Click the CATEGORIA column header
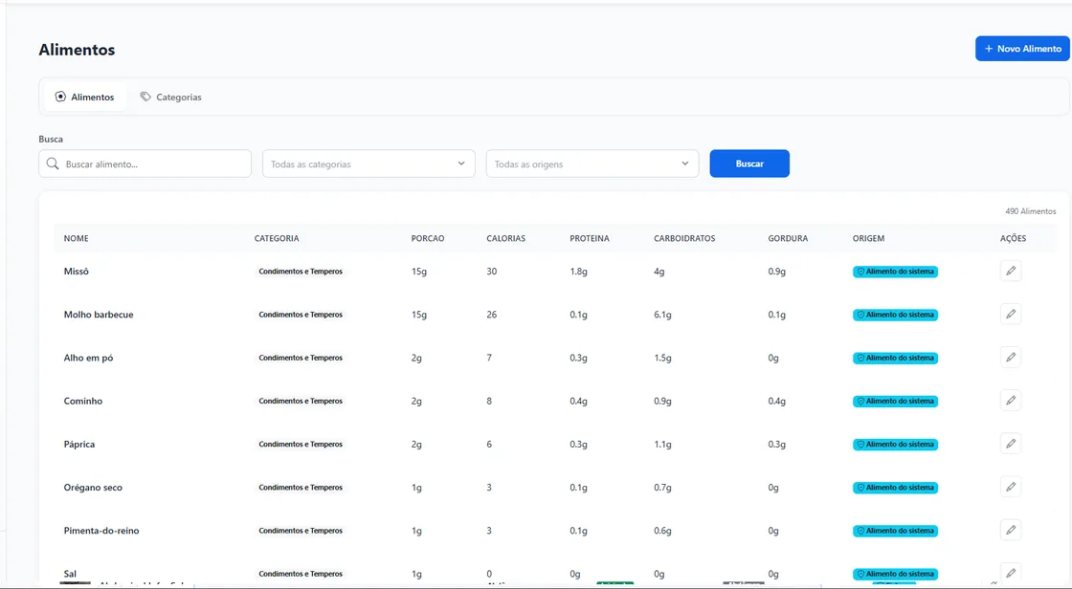This screenshot has width=1072, height=589. (x=277, y=238)
